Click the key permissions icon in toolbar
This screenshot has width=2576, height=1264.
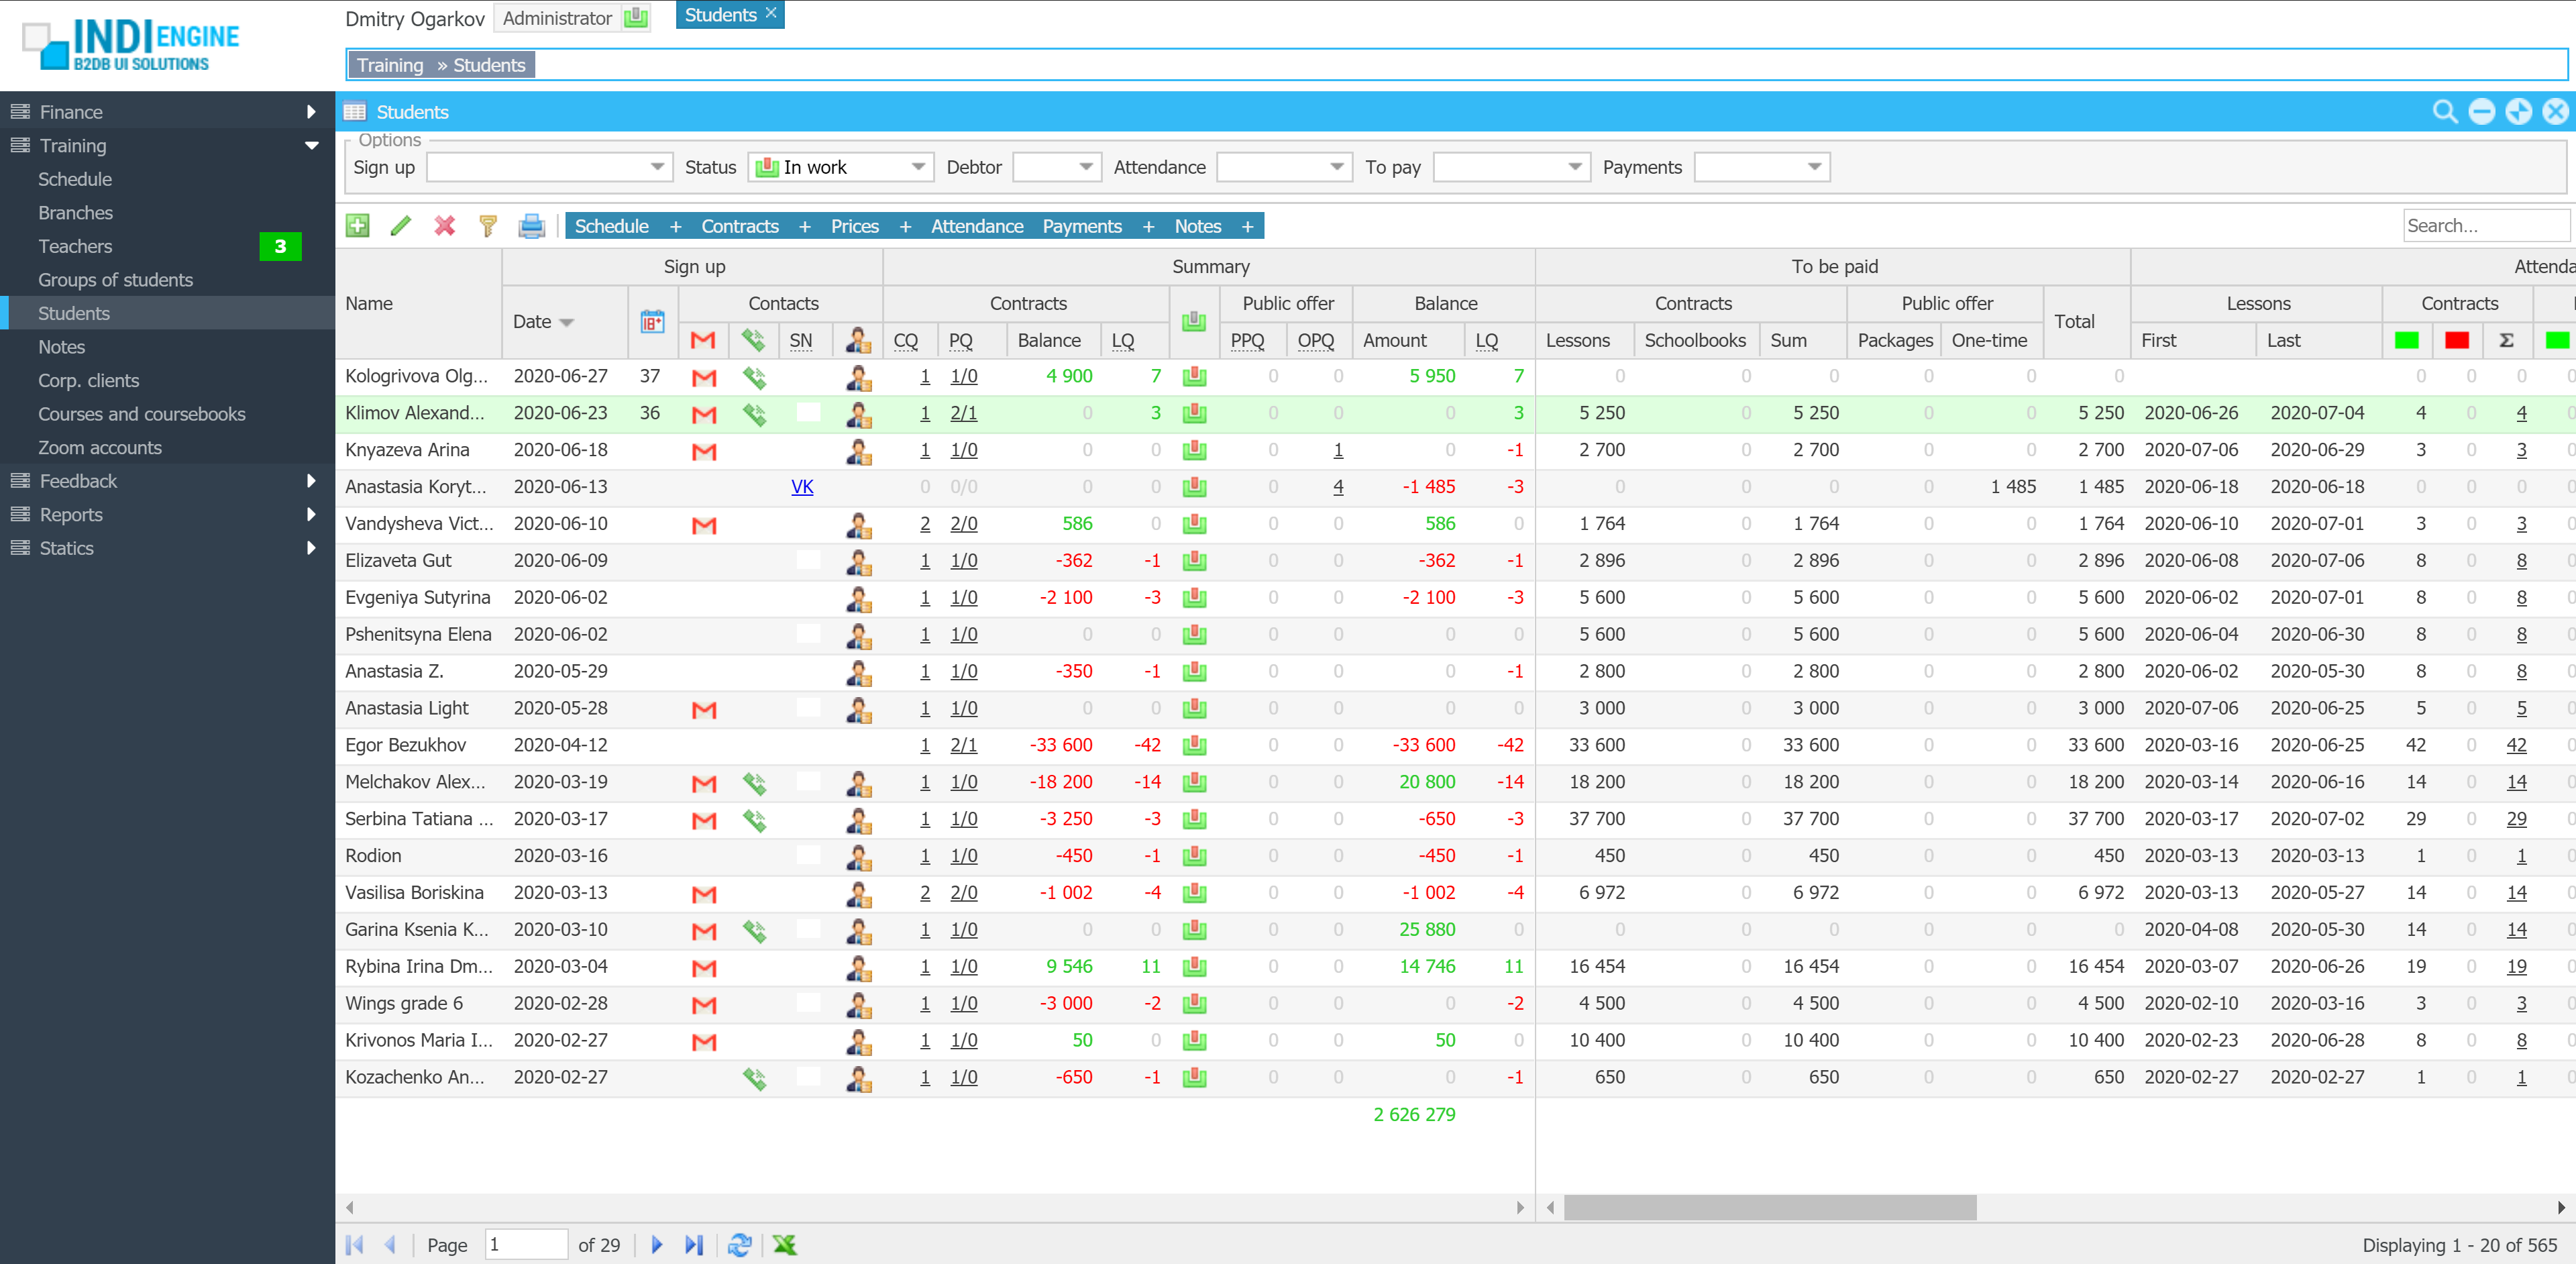(488, 226)
